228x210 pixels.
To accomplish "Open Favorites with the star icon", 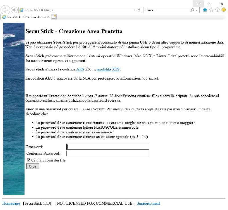I will coord(211,10).
